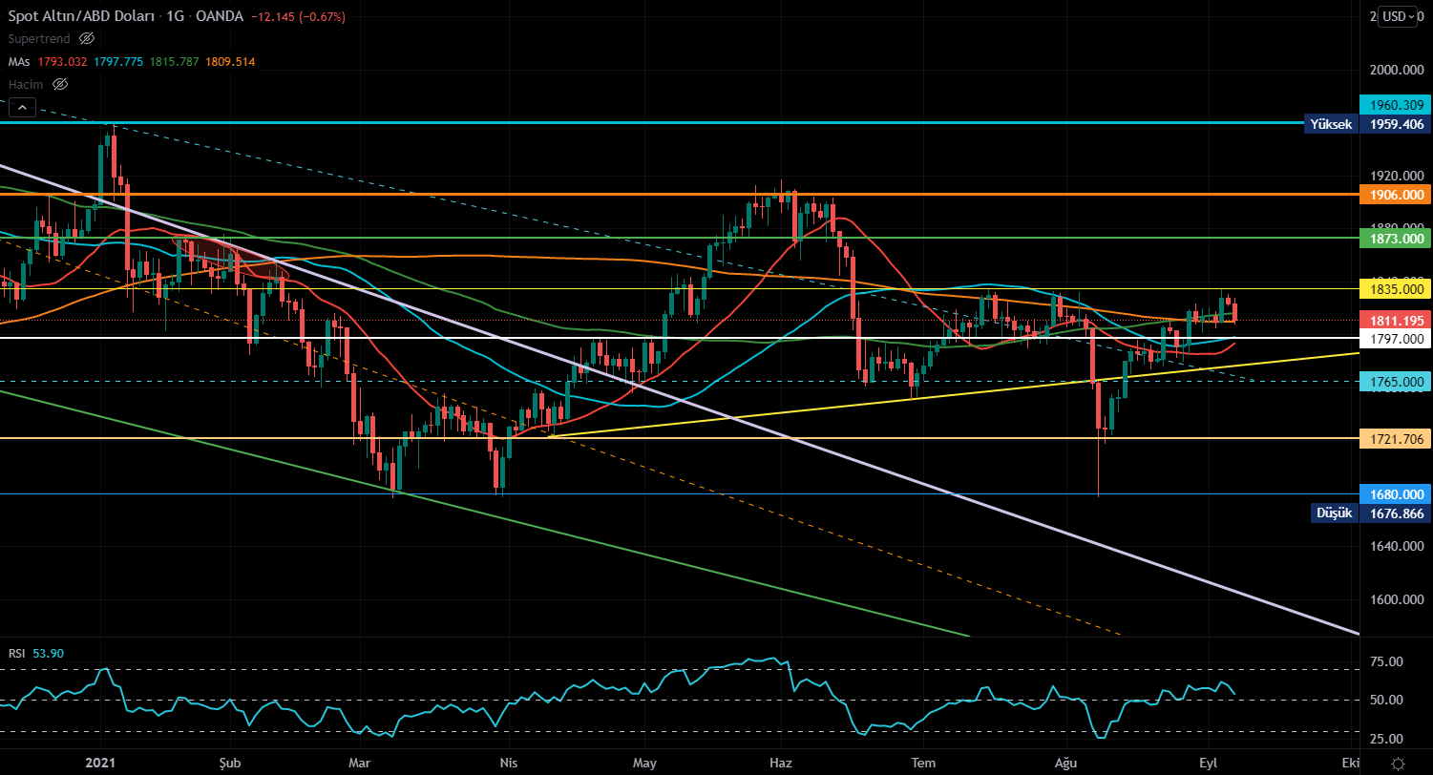Select the Hacim indicator label
The height and width of the screenshot is (775, 1433).
pos(27,84)
